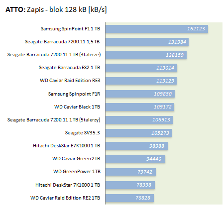Click the value 128159 in the chart
Image resolution: width=223 pixels, height=208 pixels.
[175, 55]
